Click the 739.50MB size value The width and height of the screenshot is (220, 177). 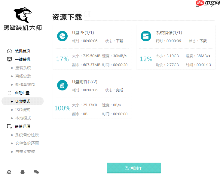pos(91,56)
